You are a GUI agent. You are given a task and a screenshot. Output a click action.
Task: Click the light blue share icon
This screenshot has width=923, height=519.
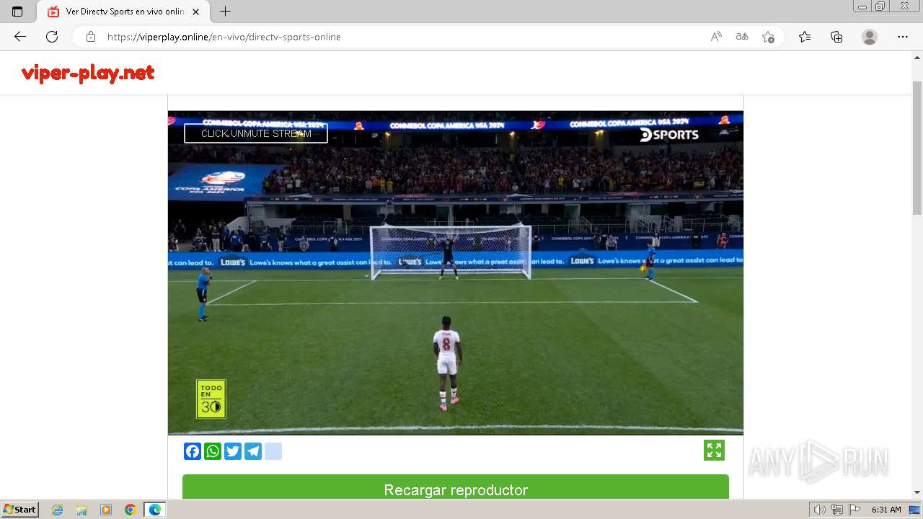pyautogui.click(x=273, y=451)
